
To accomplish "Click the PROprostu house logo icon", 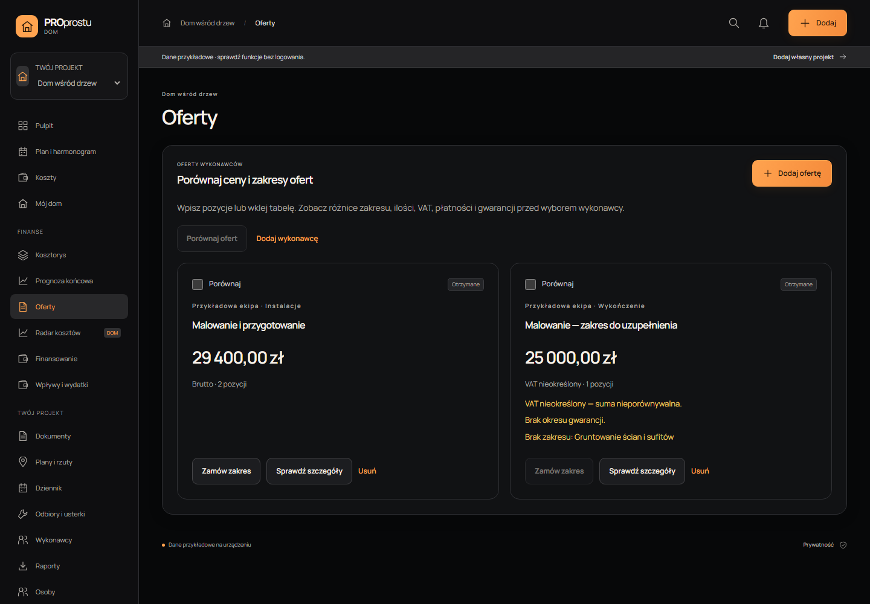I will coord(27,27).
